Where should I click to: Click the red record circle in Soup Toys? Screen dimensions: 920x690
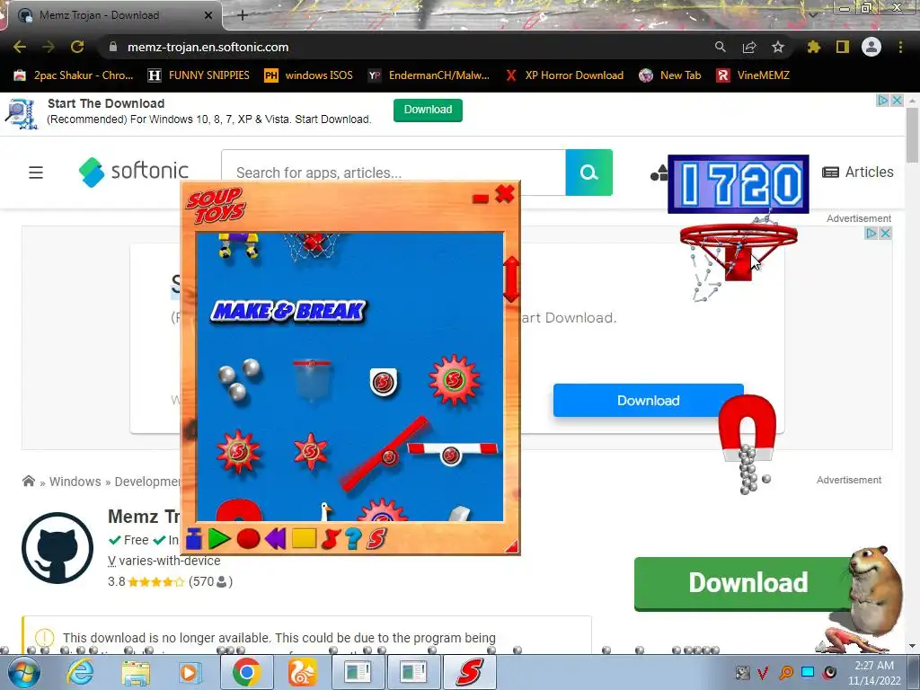[x=248, y=539]
